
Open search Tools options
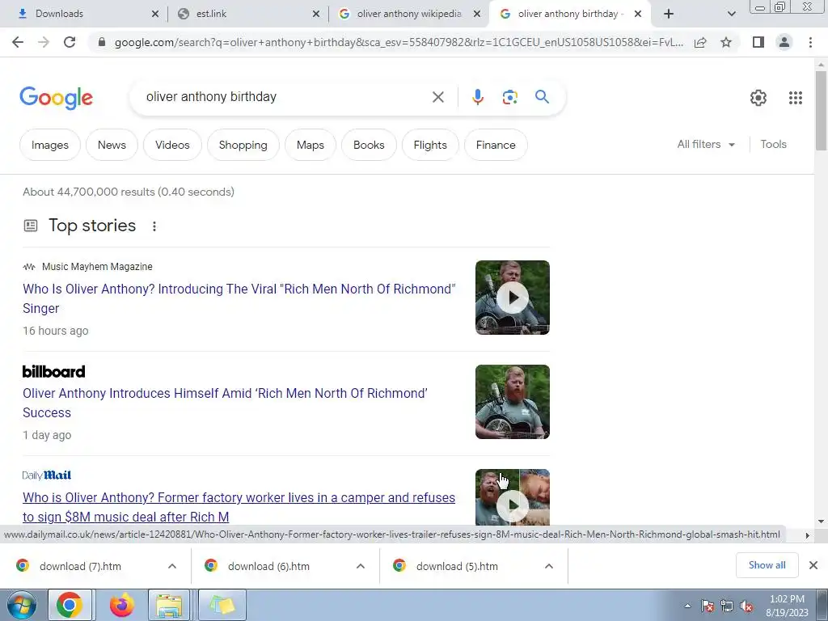(x=773, y=144)
